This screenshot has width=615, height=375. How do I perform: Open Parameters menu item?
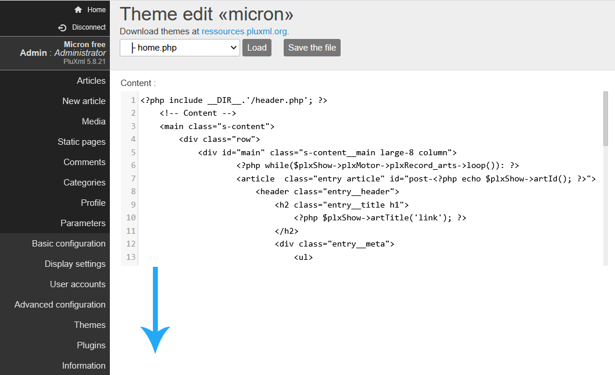(x=83, y=223)
